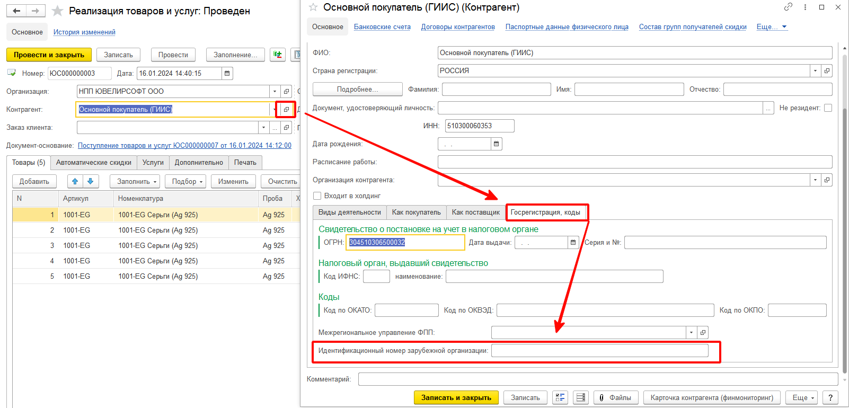
Task: Expand Межрегиональное управление ФПП dropdown
Action: coord(691,332)
